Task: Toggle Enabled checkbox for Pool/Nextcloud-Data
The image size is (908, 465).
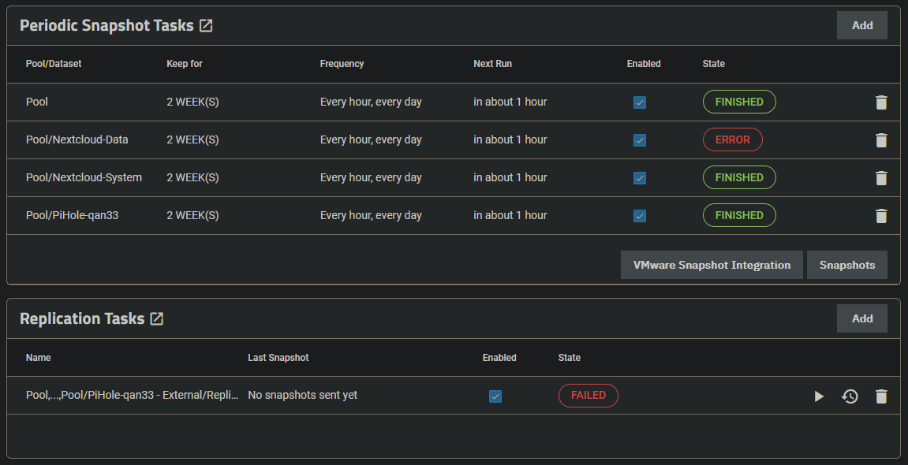Action: pyautogui.click(x=640, y=140)
